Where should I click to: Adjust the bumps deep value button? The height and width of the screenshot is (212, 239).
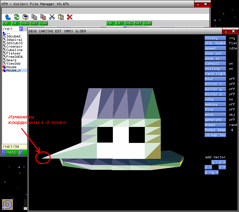coord(215,130)
